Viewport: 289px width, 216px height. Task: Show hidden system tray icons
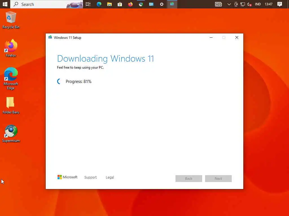(x=229, y=4)
